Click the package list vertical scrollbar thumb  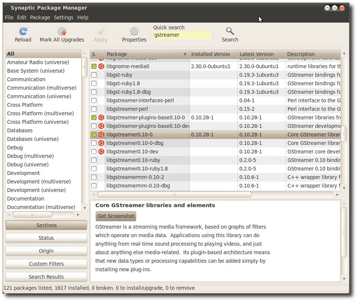(x=344, y=134)
